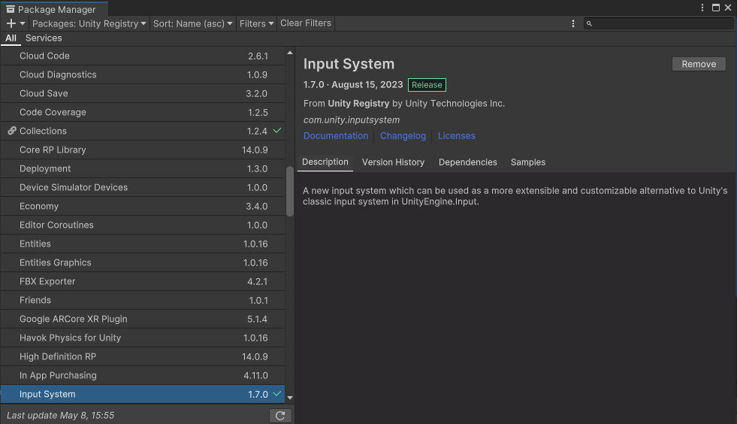The height and width of the screenshot is (424, 737).
Task: Click the com.unity.inputsystem package ID text
Action: (x=352, y=120)
